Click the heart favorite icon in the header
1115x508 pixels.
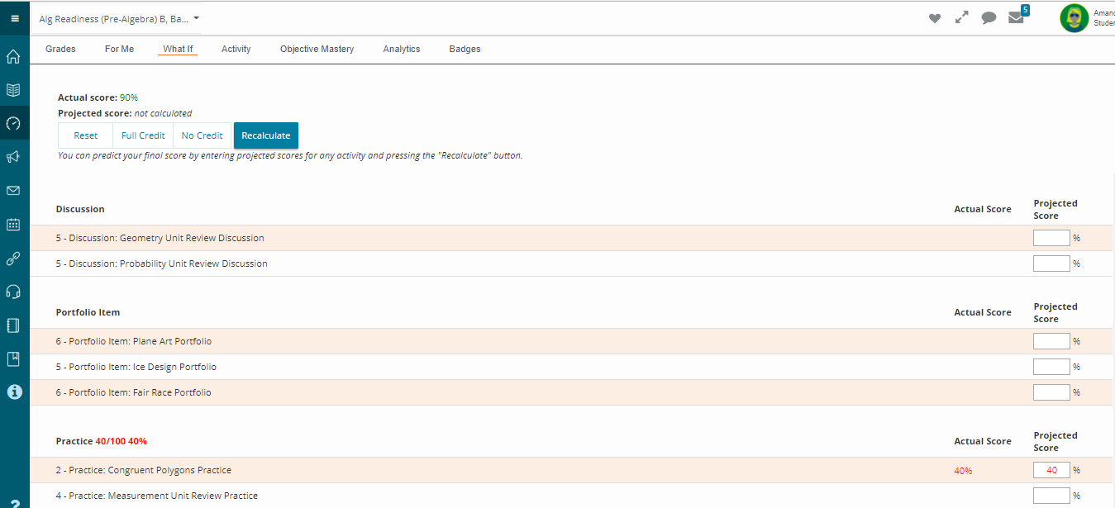click(x=934, y=17)
